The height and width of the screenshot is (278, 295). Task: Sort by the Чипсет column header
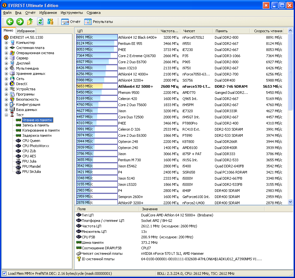(x=197, y=31)
